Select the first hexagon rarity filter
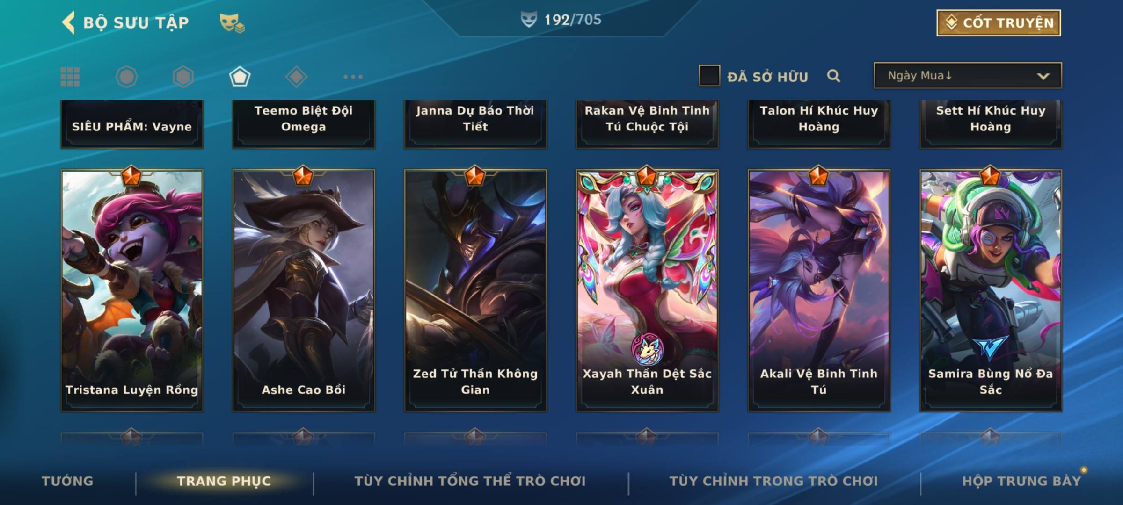 127,77
